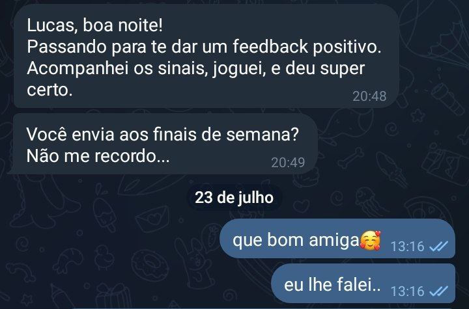
Task: Tap the donut doodle on chat wallpaper
Action: point(149,264)
